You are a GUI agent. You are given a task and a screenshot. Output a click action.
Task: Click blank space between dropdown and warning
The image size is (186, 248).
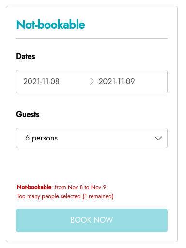92,166
